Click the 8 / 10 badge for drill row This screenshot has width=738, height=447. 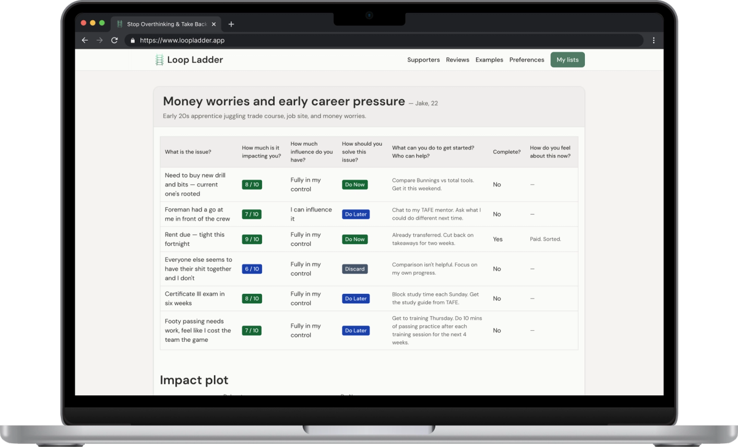(252, 184)
